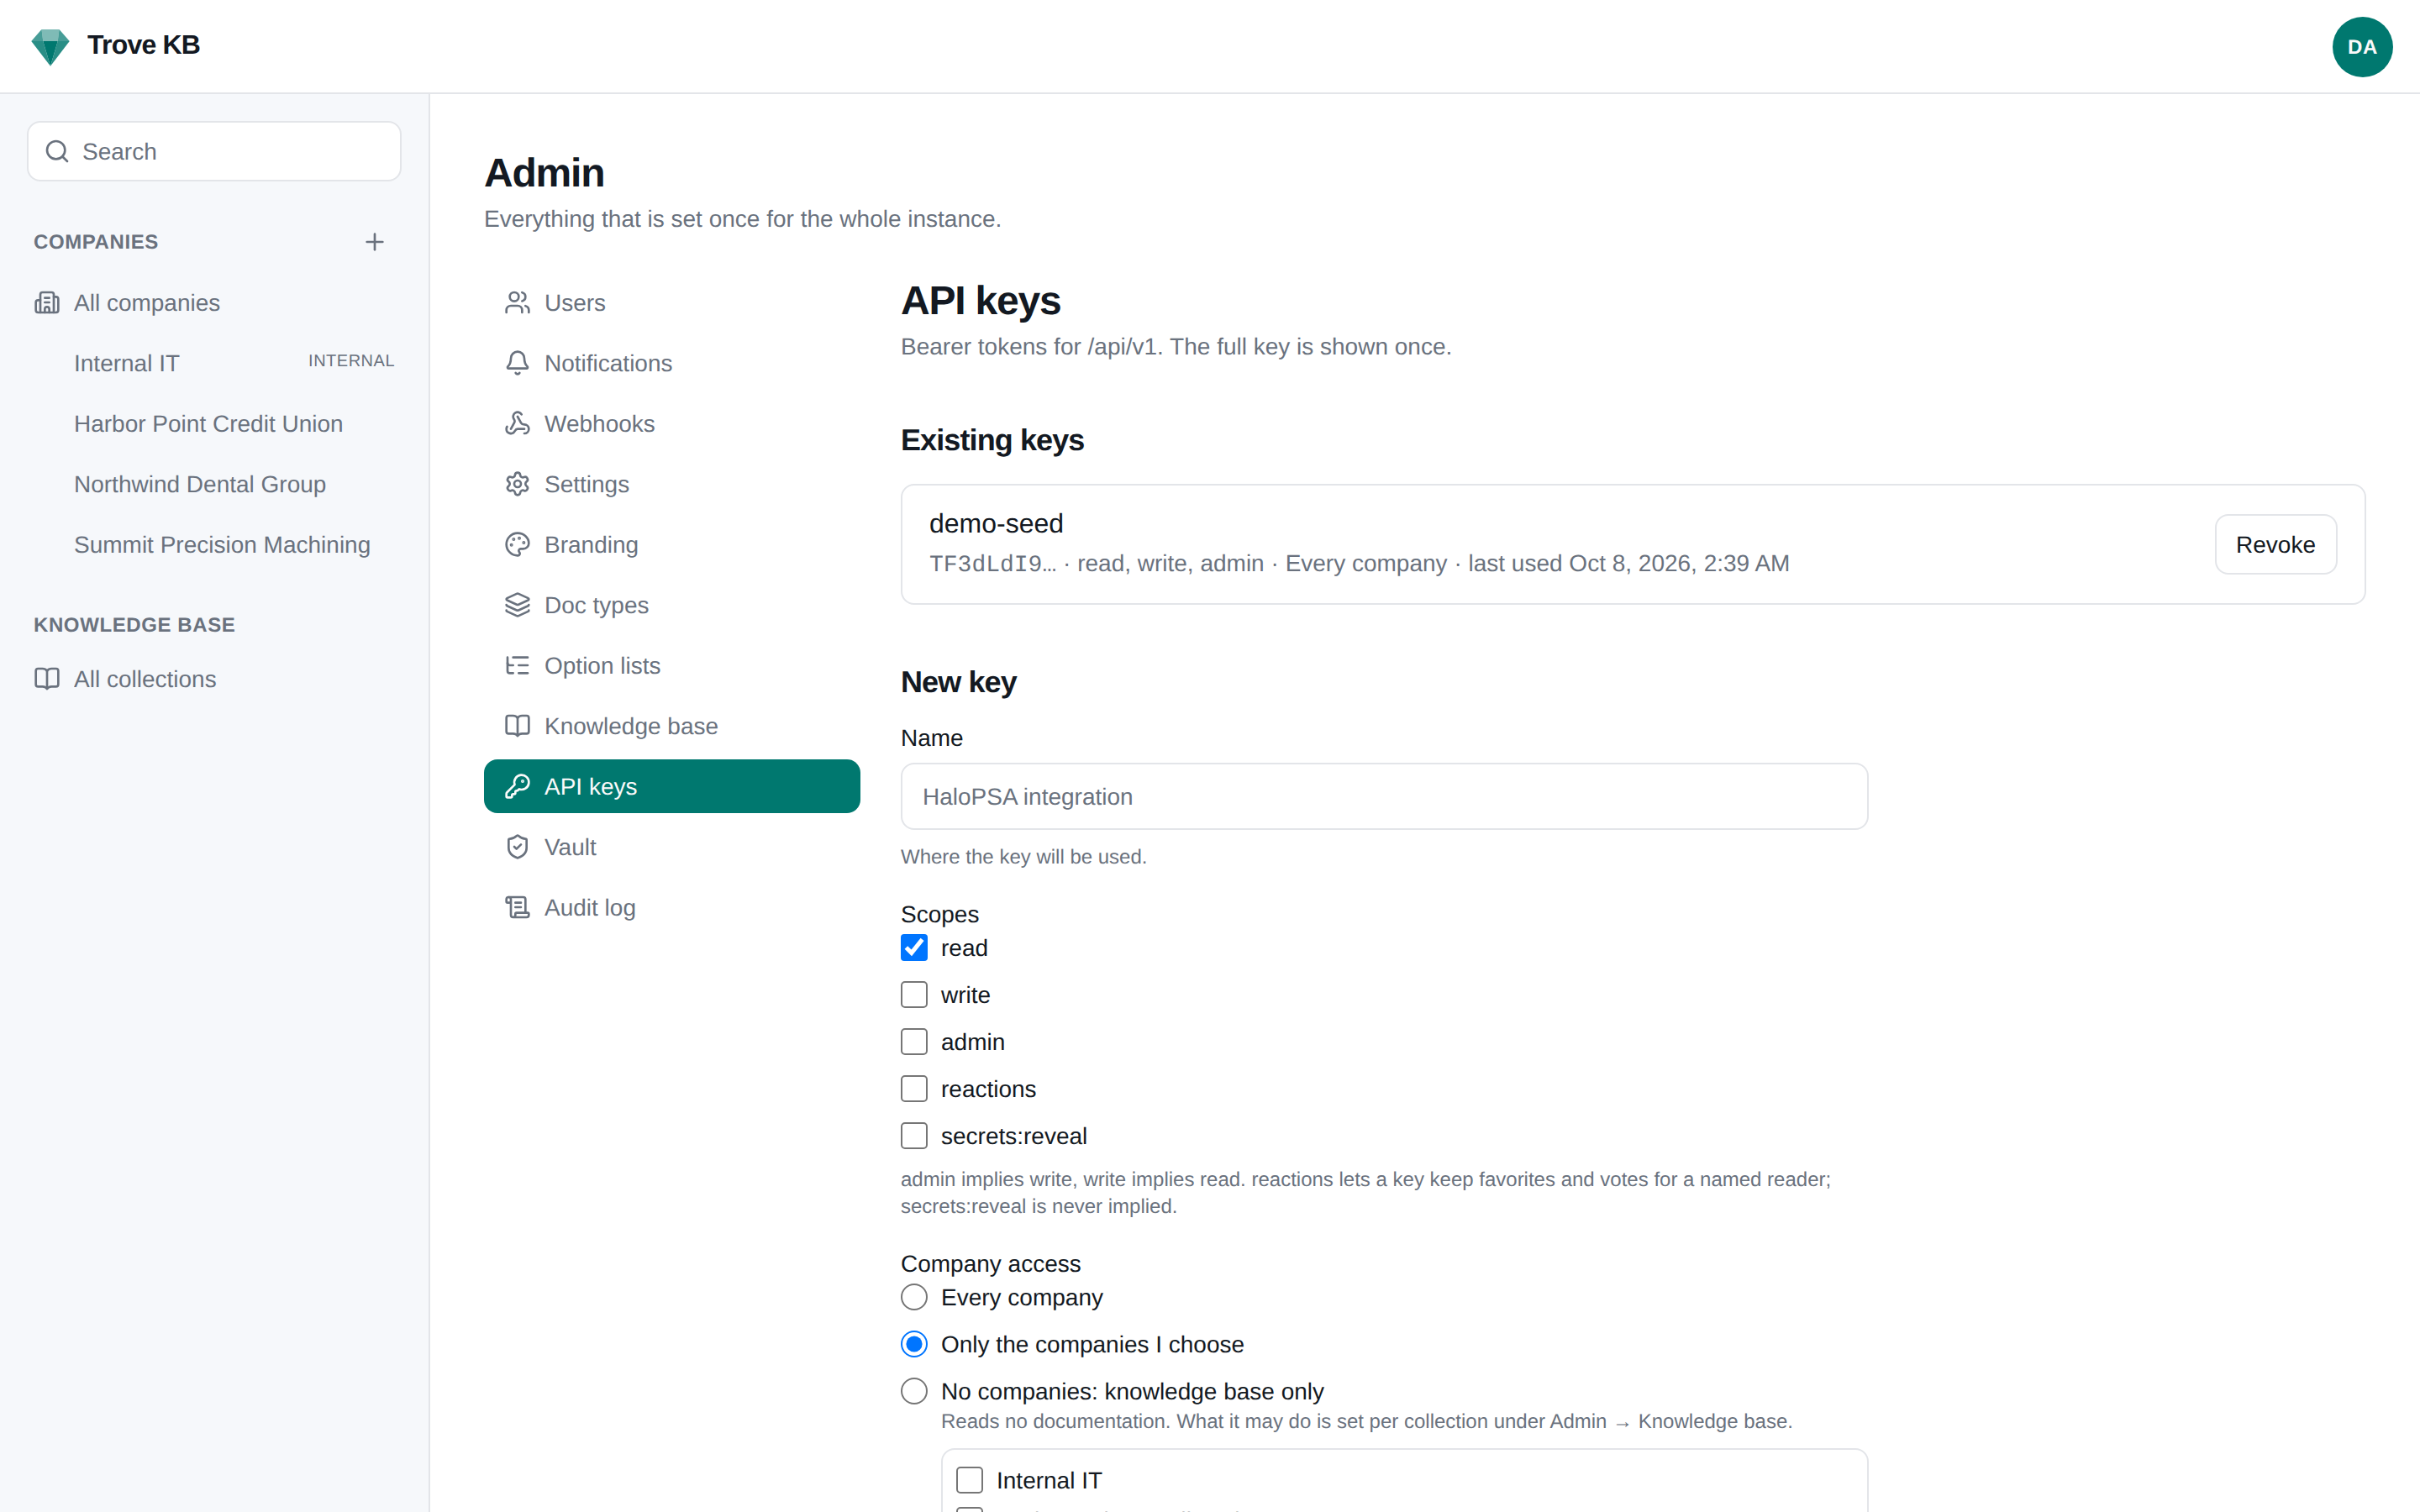This screenshot has height=1512, width=2420.
Task: Tick the secrets:reveal scope checkbox
Action: pyautogui.click(x=914, y=1135)
